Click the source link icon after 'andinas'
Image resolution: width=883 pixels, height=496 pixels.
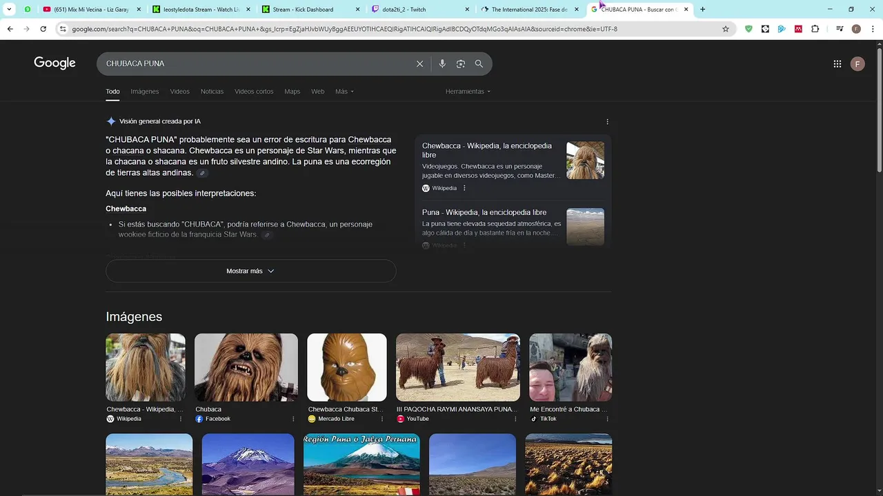tap(202, 174)
